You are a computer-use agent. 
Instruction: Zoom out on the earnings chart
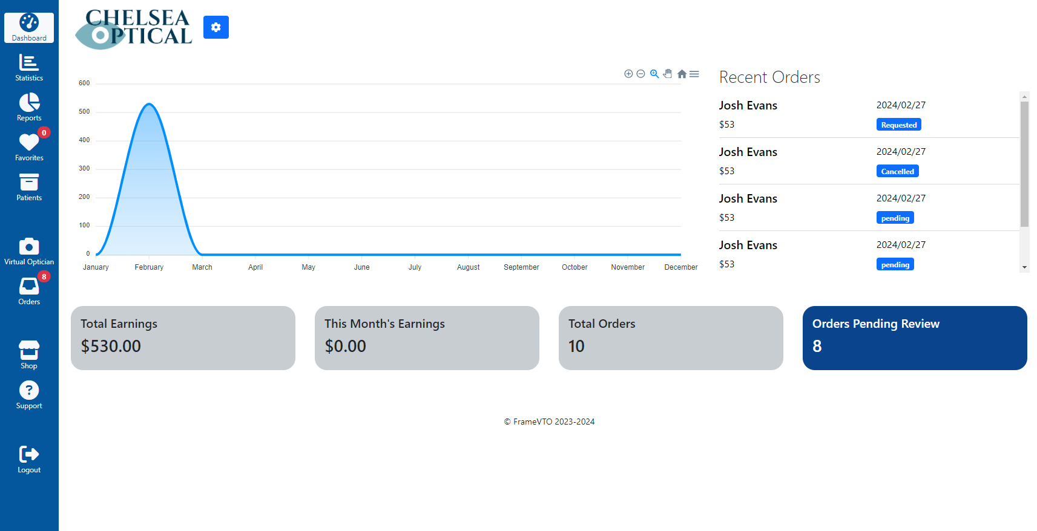click(x=640, y=74)
